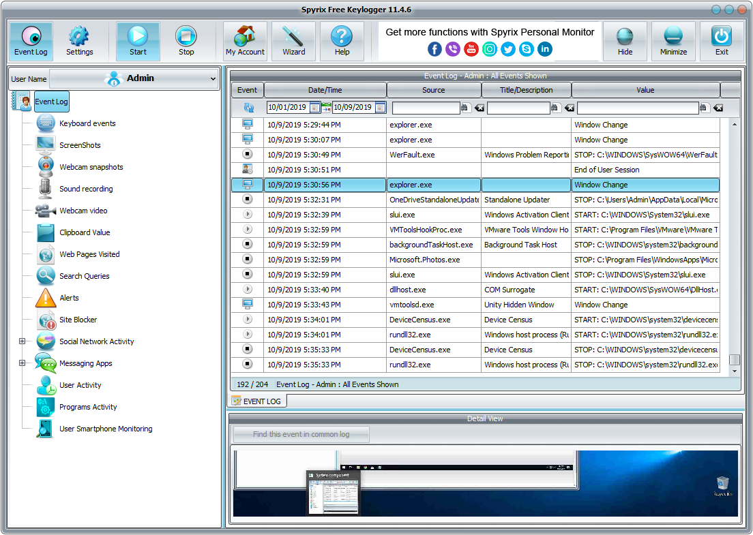753x535 pixels.
Task: Select Programs Activity in sidebar
Action: [x=88, y=408]
